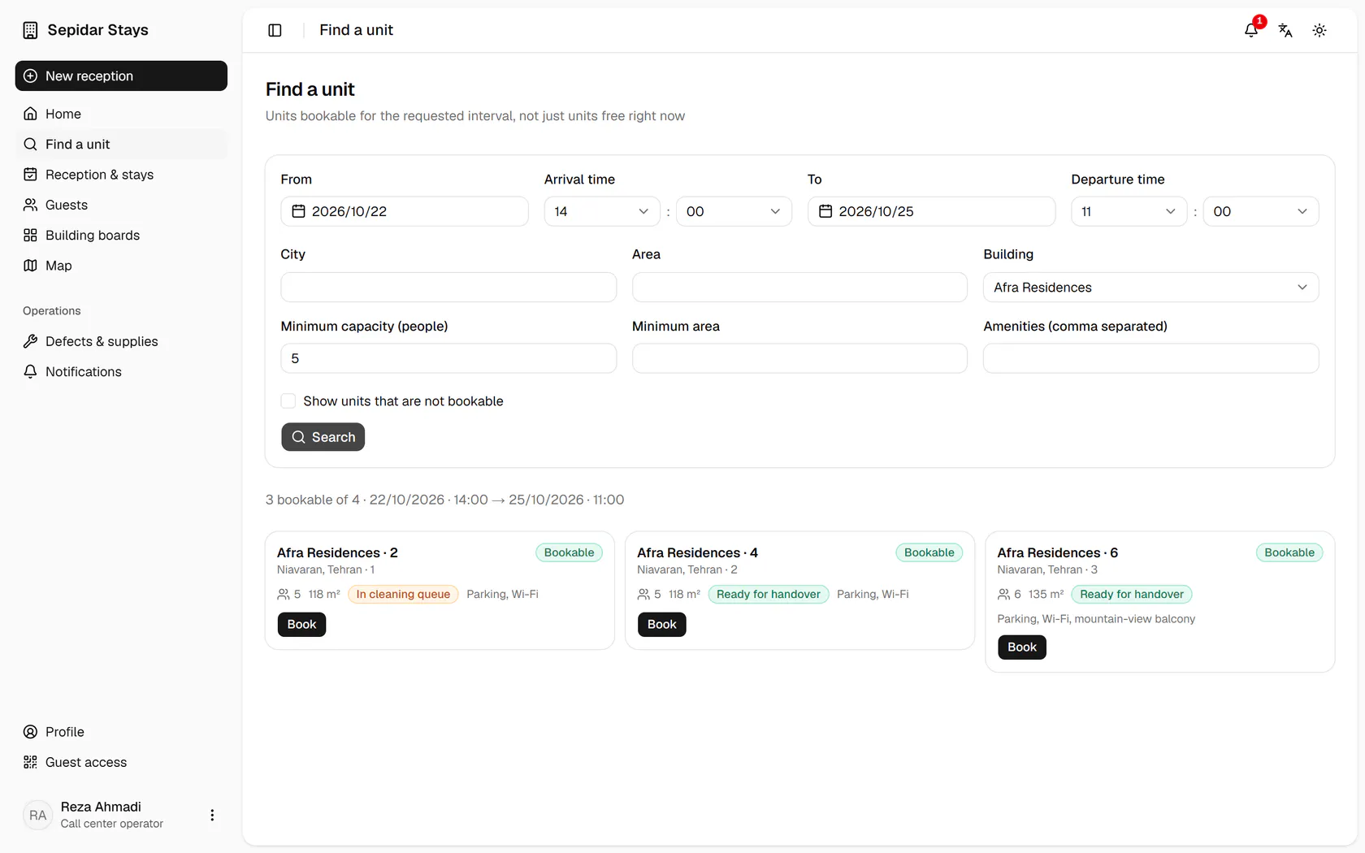This screenshot has height=853, width=1365.
Task: Click Bookable badge on Afra Residences 6
Action: [x=1289, y=552]
